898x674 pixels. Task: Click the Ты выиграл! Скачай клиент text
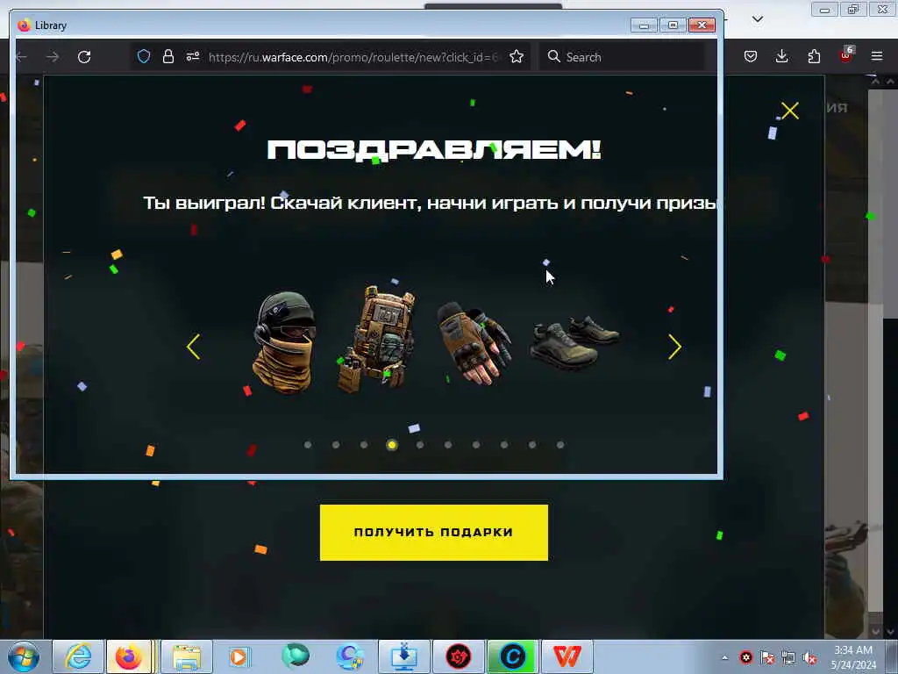tap(430, 203)
